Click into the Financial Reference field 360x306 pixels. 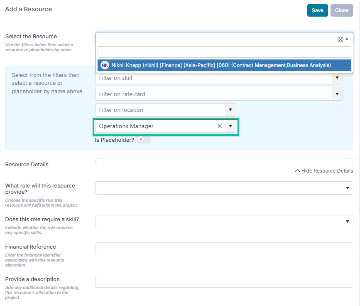pos(224,249)
